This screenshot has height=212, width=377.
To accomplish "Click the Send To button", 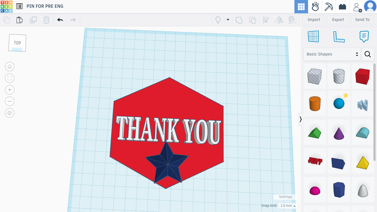I will point(362,20).
